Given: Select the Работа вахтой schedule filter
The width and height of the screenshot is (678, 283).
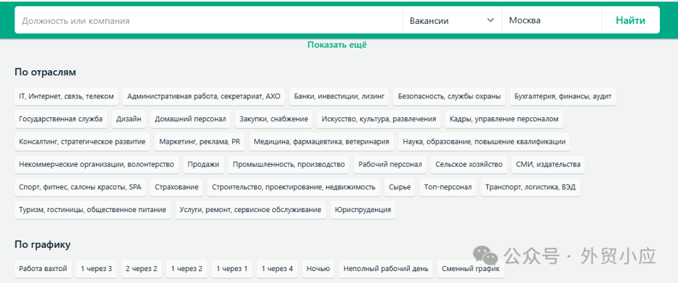Looking at the screenshot, I should [43, 269].
